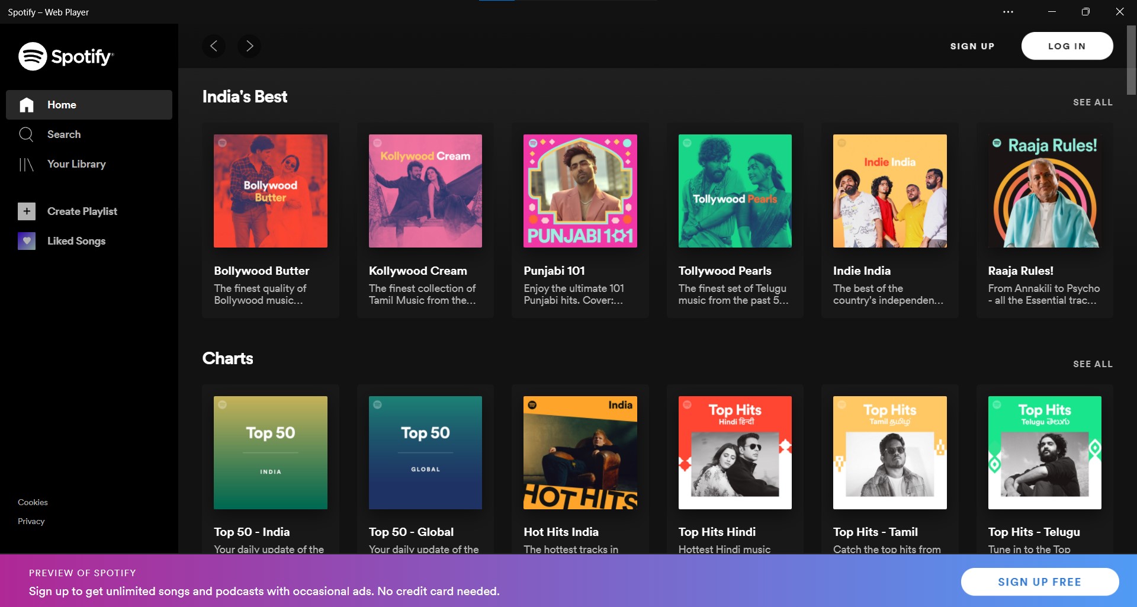Open the Top 50 India chart cover
Viewport: 1137px width, 607px height.
(271, 452)
